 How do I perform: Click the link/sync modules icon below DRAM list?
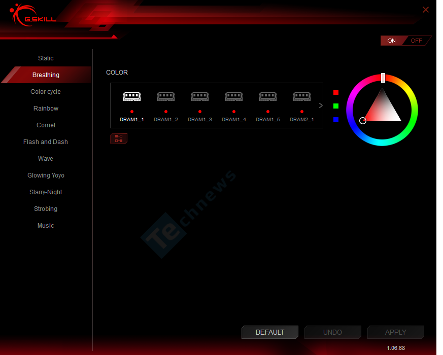point(119,138)
